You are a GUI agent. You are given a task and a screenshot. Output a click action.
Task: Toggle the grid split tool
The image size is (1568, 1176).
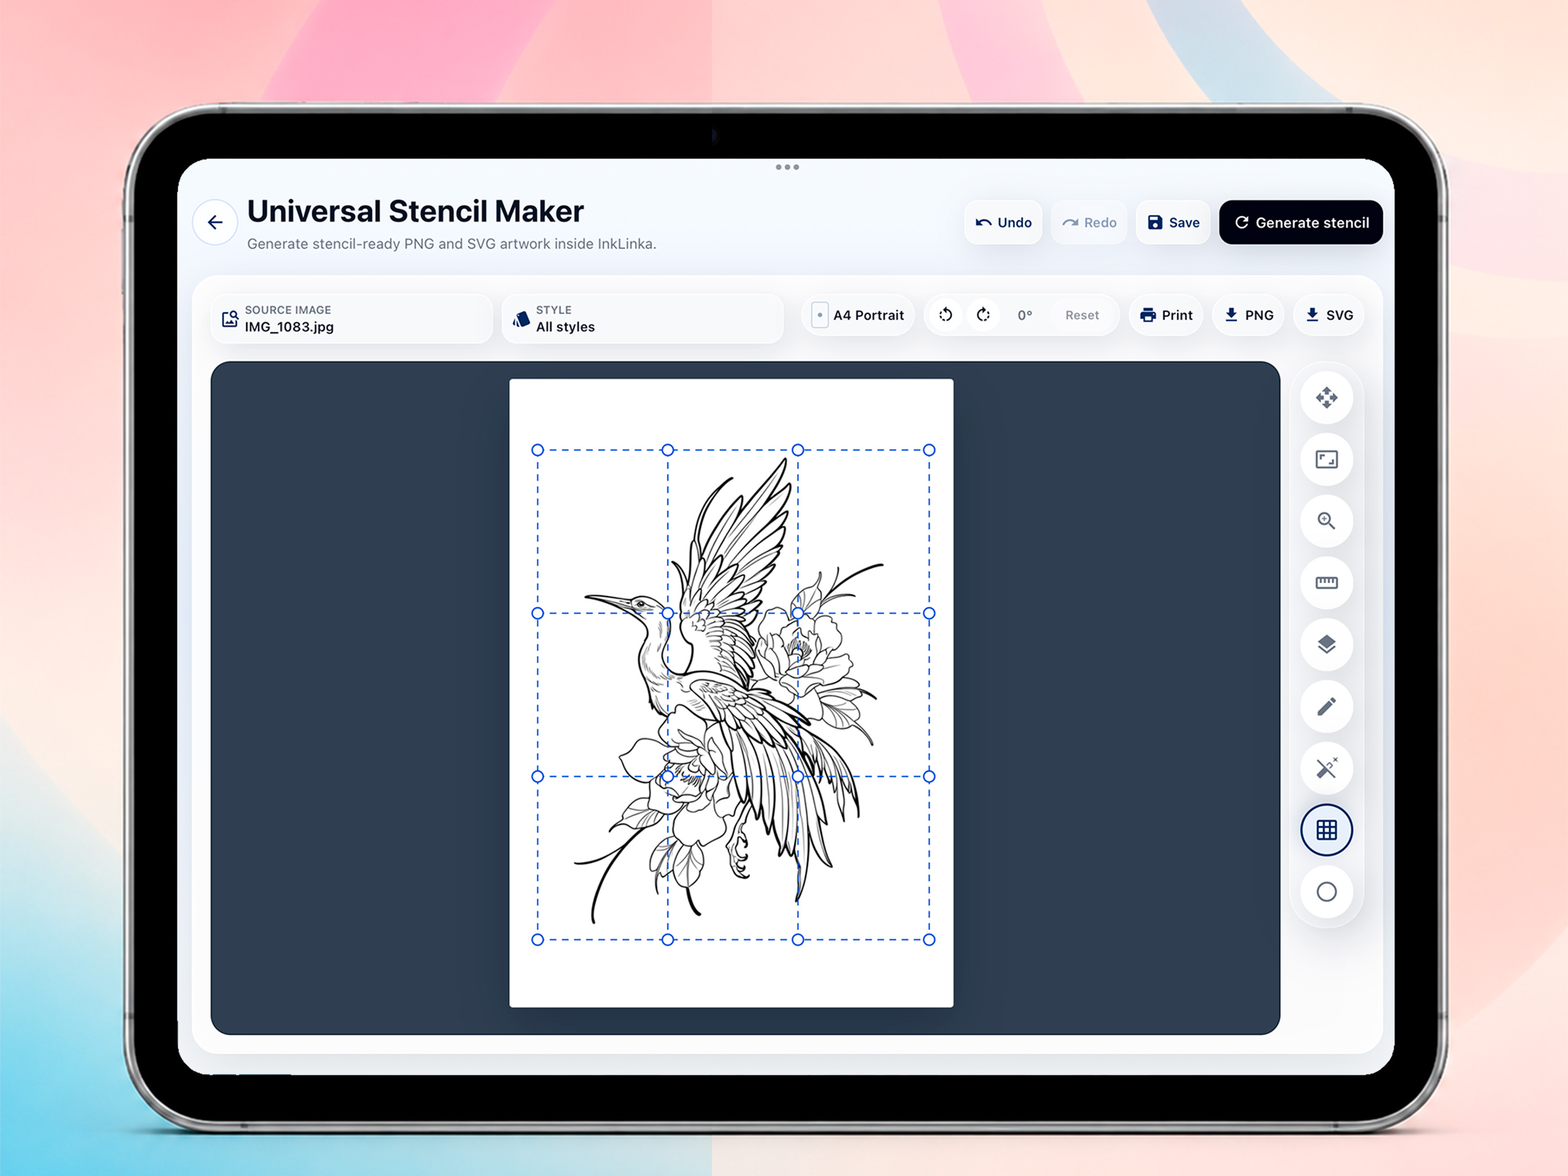point(1326,830)
